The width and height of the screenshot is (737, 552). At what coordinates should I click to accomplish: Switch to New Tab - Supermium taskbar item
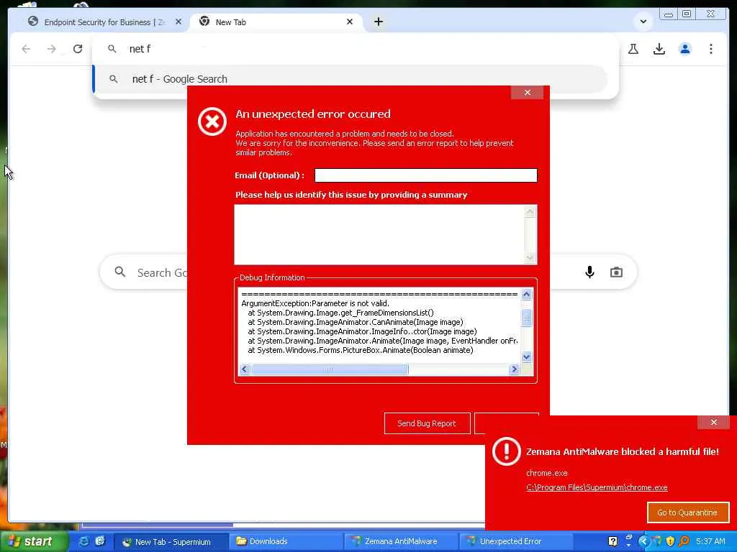(171, 542)
